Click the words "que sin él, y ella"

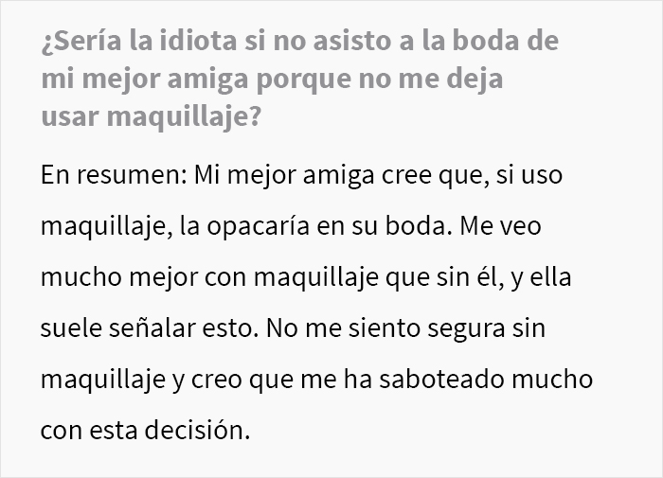[x=478, y=278]
